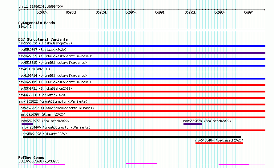Select the thin blue line under nsv419

(142, 72)
